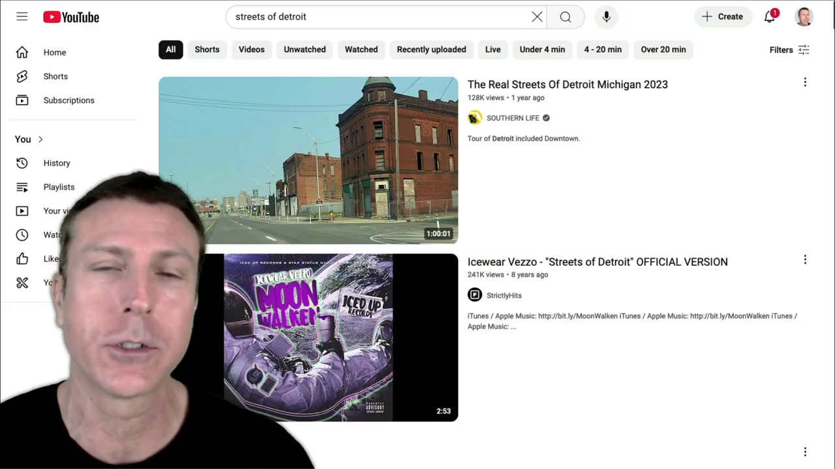
Task: Click the Subscriptions sidebar icon
Action: pyautogui.click(x=22, y=100)
